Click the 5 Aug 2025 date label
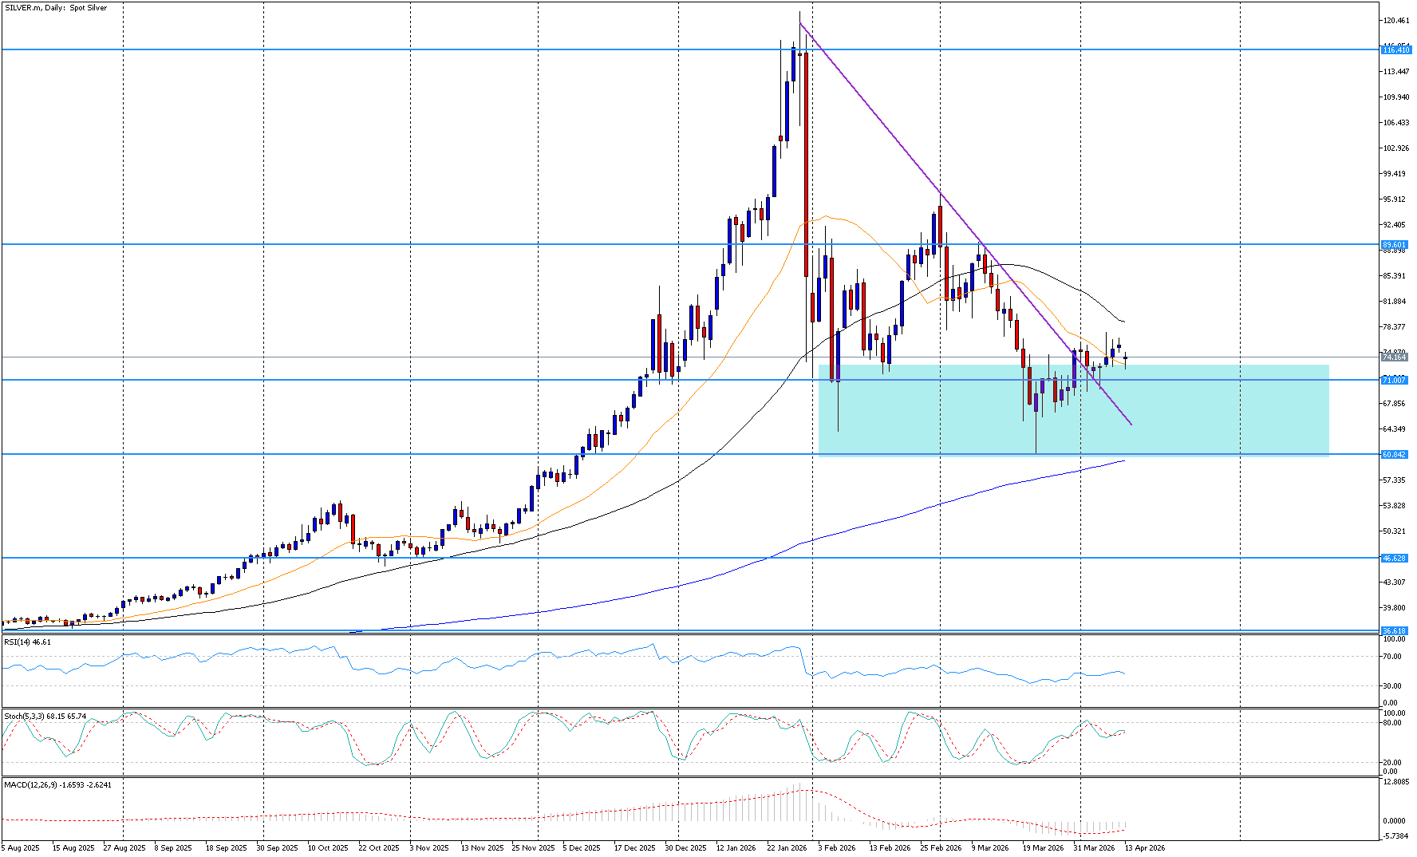This screenshot has height=857, width=1417. (x=20, y=848)
